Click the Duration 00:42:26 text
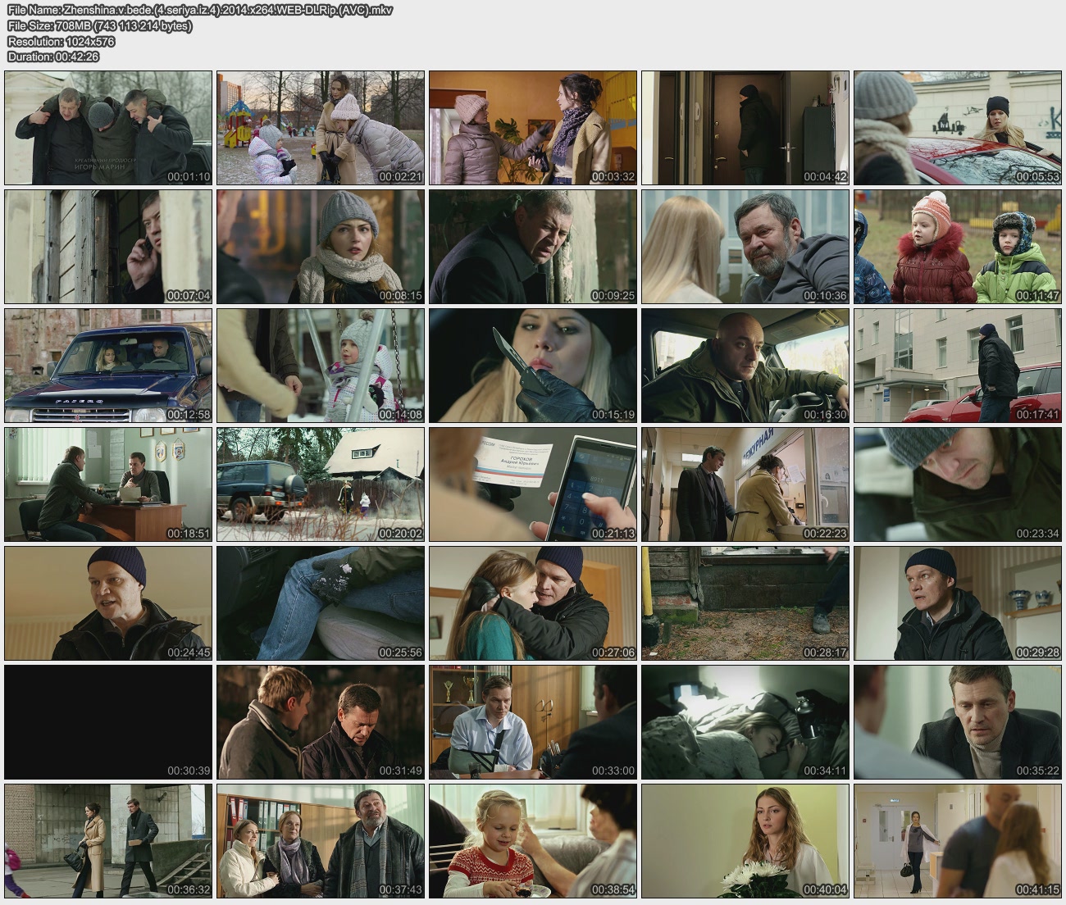The height and width of the screenshot is (905, 1066). click(53, 57)
